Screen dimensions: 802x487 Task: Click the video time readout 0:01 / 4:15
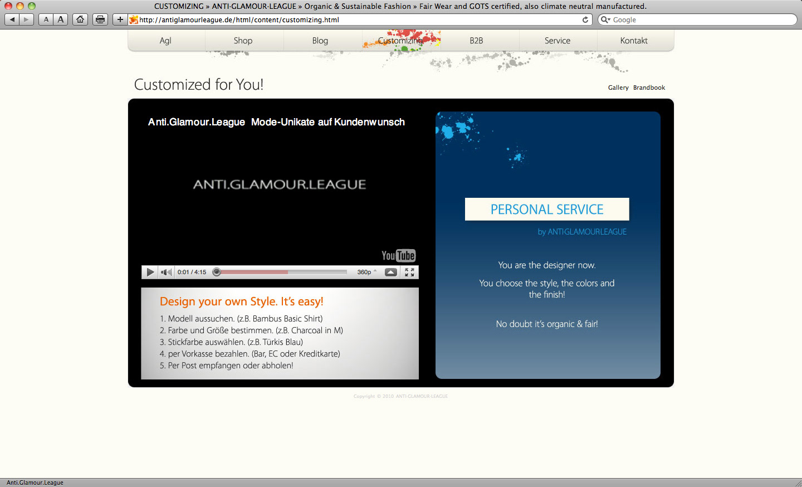tap(192, 272)
